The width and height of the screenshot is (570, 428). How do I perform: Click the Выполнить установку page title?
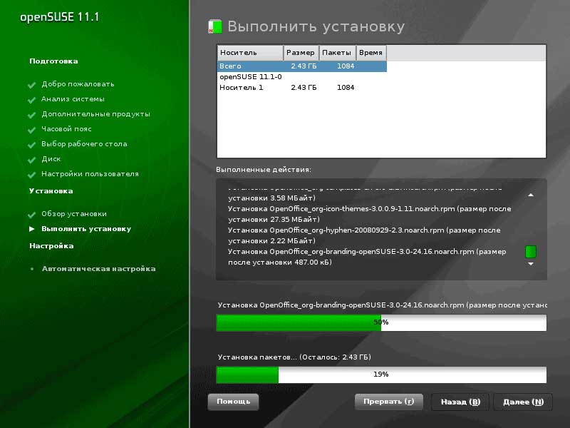(316, 27)
